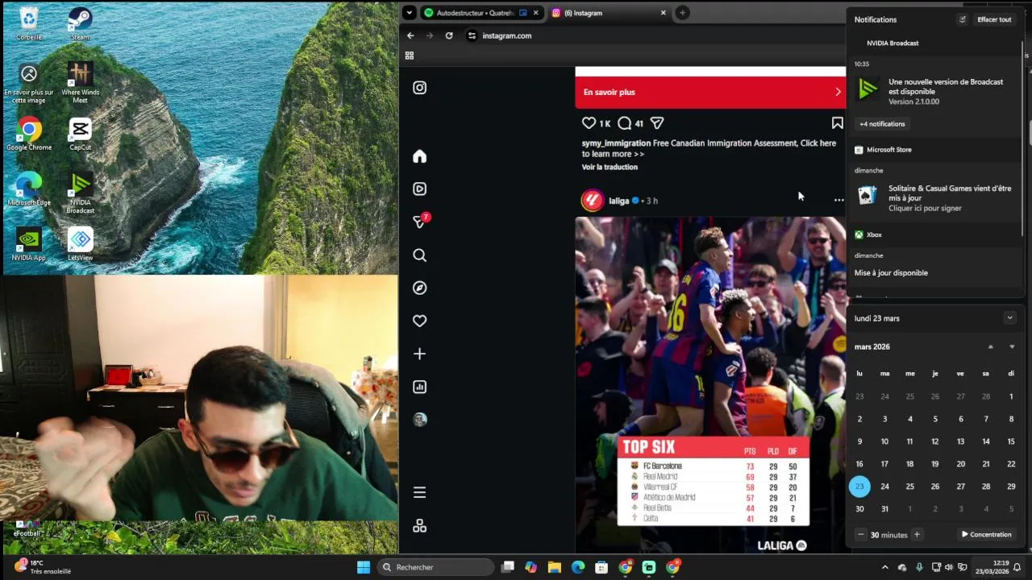Open the laliga profile avatar
Image resolution: width=1032 pixels, height=580 pixels.
tap(593, 200)
